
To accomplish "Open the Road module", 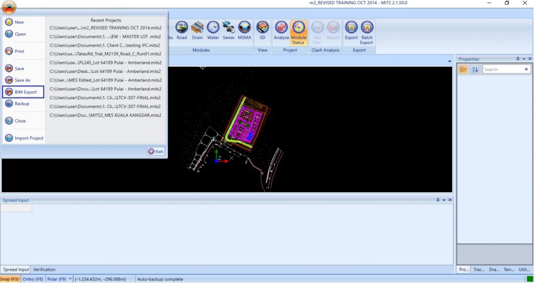I will point(181,31).
